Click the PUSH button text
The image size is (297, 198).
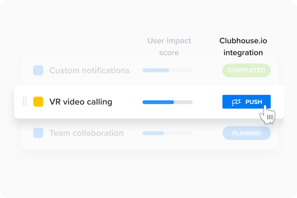click(254, 102)
